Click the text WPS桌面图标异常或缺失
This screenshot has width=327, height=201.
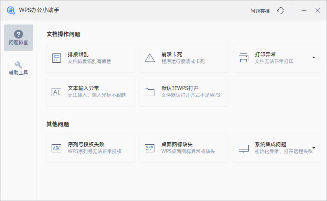click(x=188, y=151)
